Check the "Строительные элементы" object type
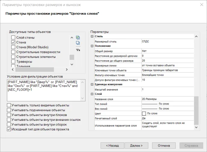Screen dimensions: 207x152 coord(13,57)
